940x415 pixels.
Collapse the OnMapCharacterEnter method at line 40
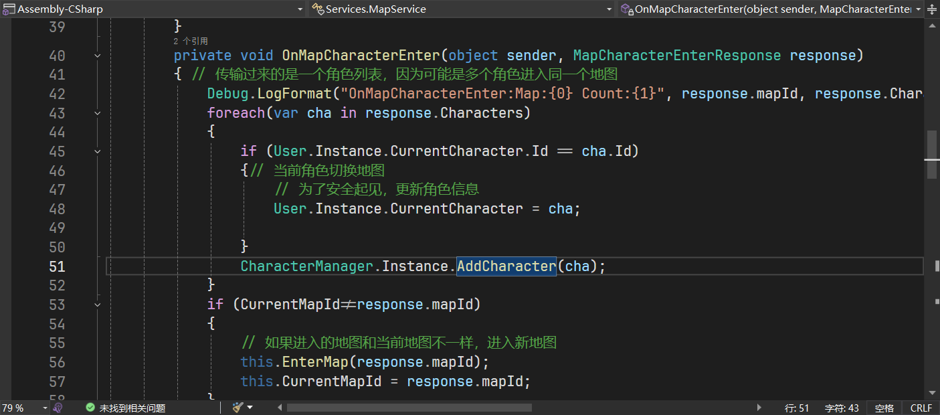98,56
